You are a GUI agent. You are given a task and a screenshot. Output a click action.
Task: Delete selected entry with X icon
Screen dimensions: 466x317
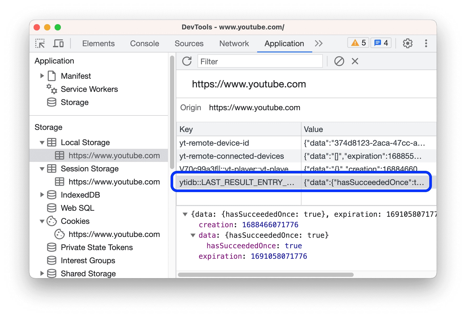355,61
